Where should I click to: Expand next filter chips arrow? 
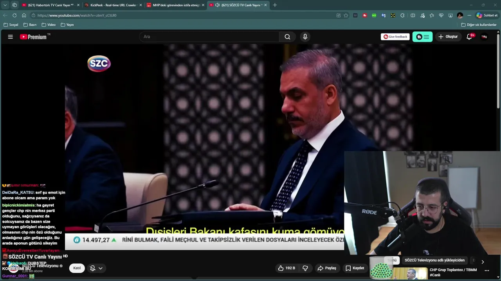coord(483,262)
